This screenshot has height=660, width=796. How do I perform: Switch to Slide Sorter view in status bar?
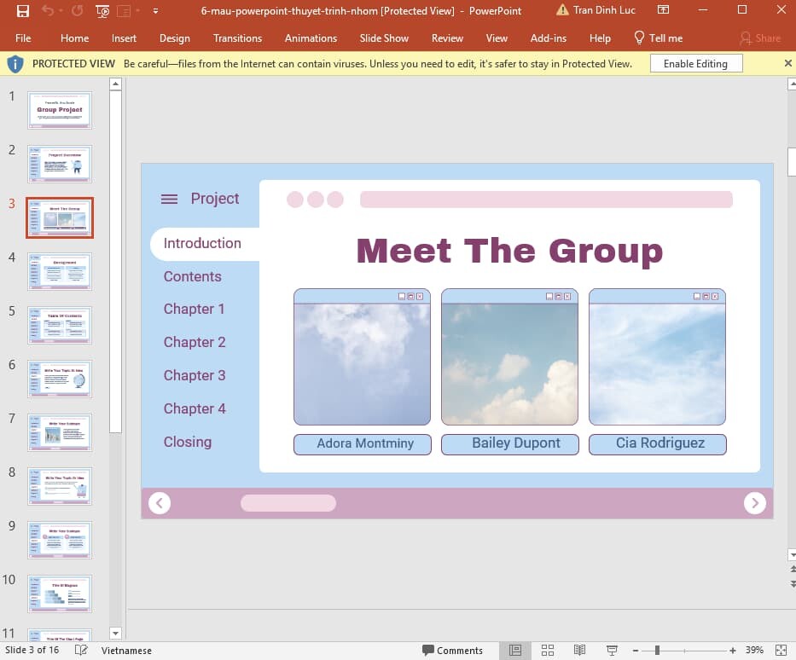[548, 650]
